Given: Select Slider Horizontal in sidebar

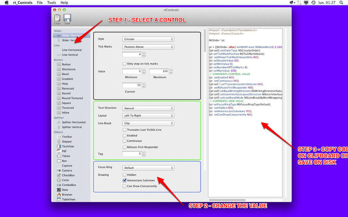Looking at the screenshot, I should (71, 36).
